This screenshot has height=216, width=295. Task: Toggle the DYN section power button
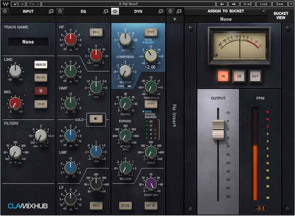click(115, 11)
